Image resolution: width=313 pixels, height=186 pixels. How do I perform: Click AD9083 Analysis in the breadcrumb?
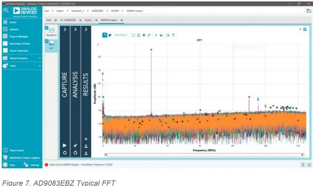click(135, 11)
